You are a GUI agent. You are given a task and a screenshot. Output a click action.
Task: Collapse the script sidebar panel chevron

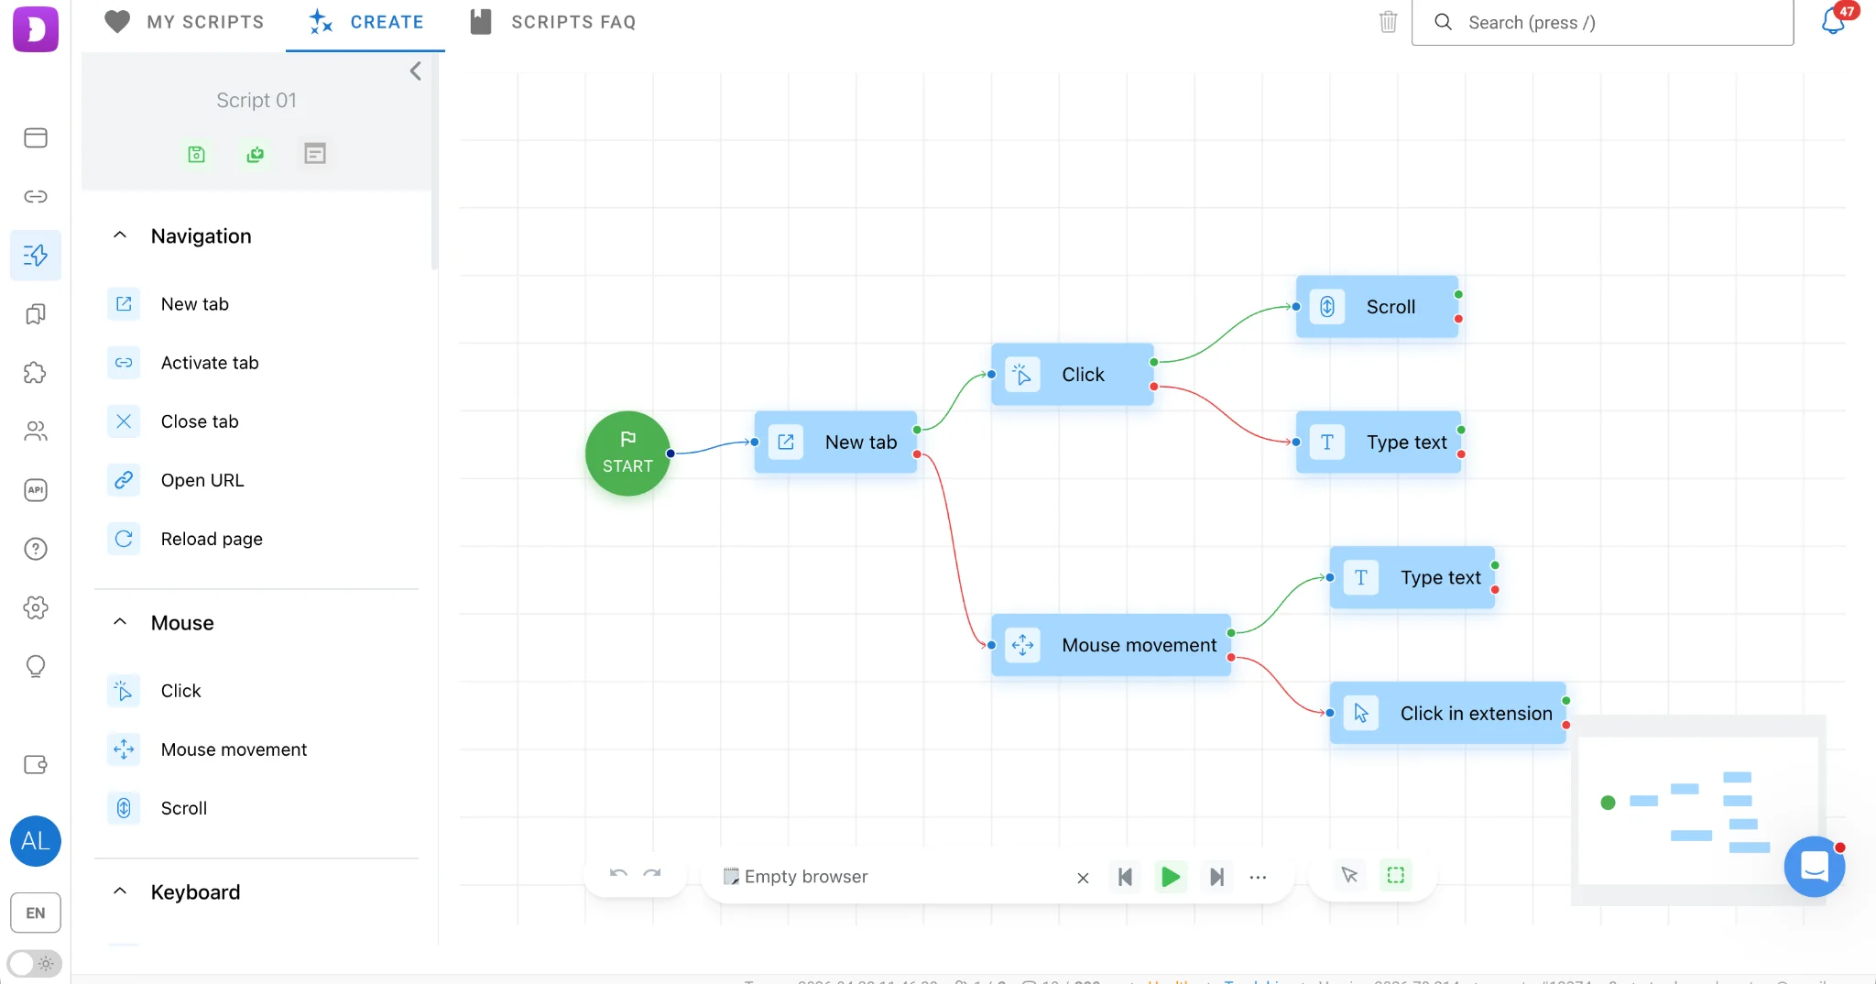tap(416, 71)
